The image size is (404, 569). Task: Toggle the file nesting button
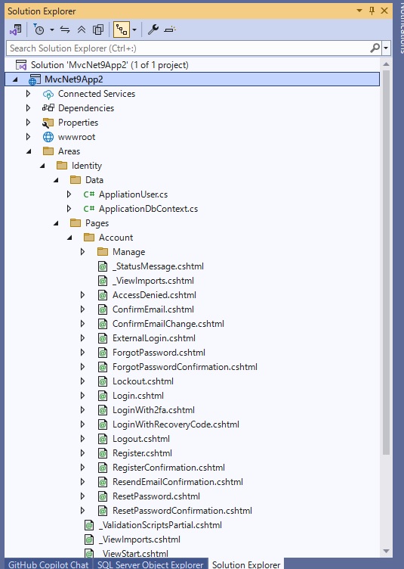[122, 30]
